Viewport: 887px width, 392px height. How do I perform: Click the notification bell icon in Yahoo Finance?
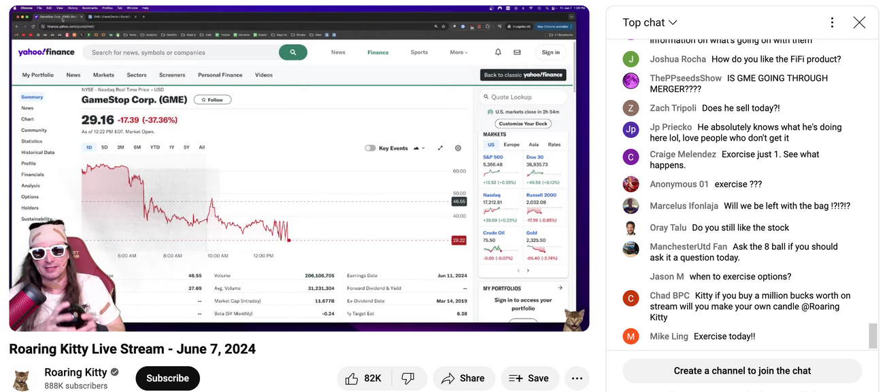498,52
